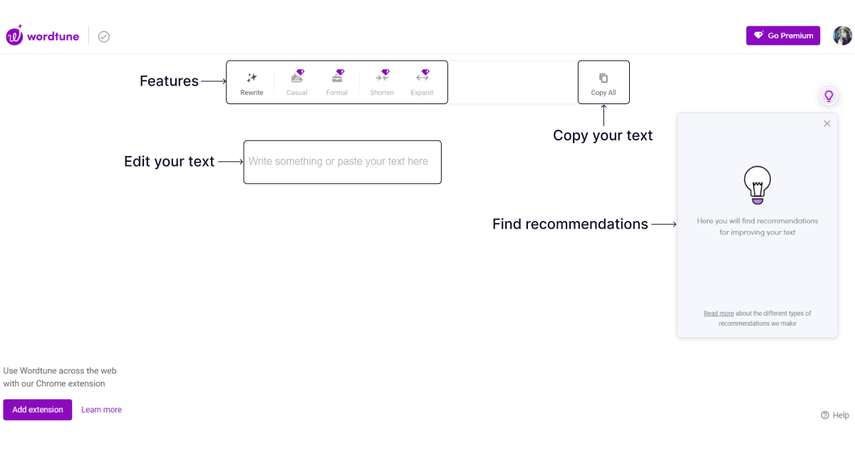Open the Read more recommendations link
855x449 pixels.
[x=718, y=314]
